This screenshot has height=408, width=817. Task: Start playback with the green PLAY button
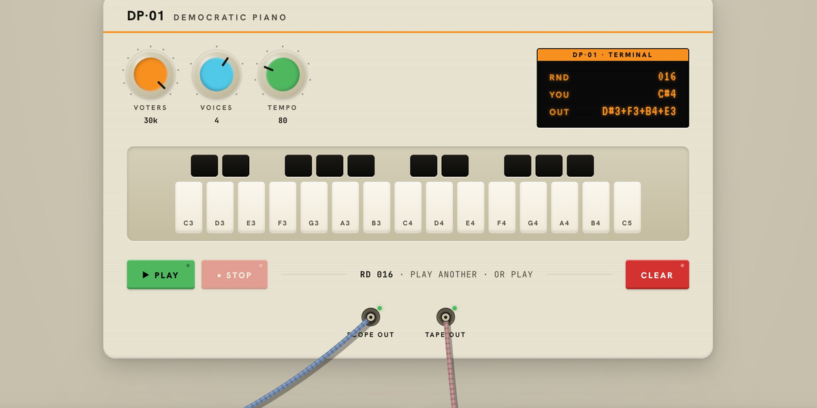click(161, 275)
